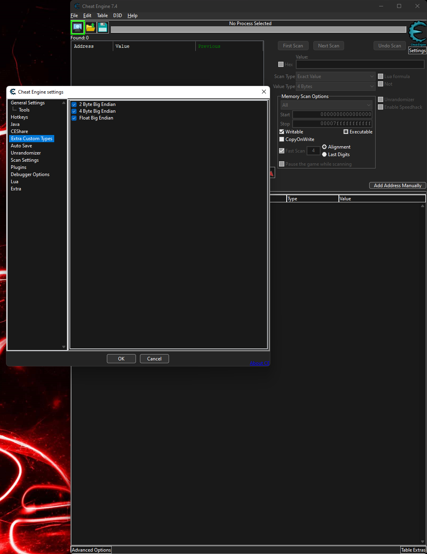Select the Plugins settings page
The height and width of the screenshot is (554, 427).
tap(18, 167)
